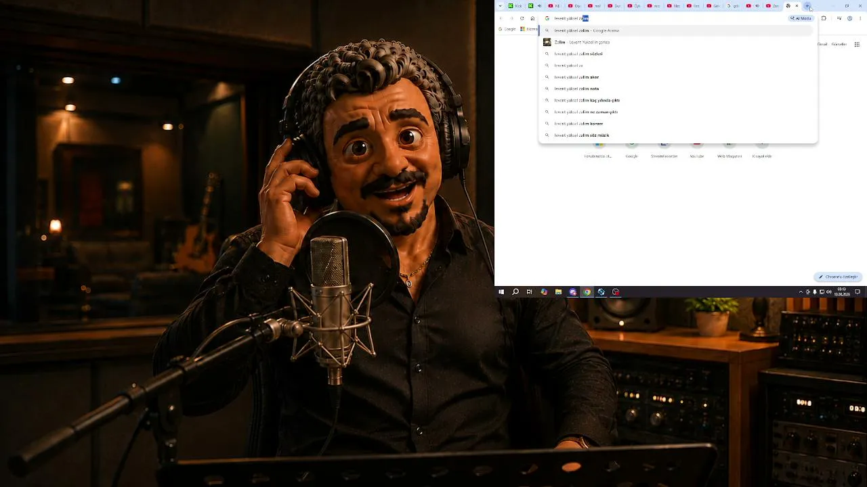Image resolution: width=867 pixels, height=487 pixels.
Task: Open the home page via house icon
Action: (x=532, y=18)
